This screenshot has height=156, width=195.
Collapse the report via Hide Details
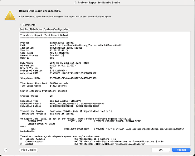28,150
